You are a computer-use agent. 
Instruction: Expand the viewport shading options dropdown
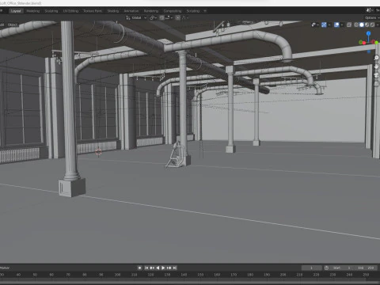pyautogui.click(x=378, y=25)
